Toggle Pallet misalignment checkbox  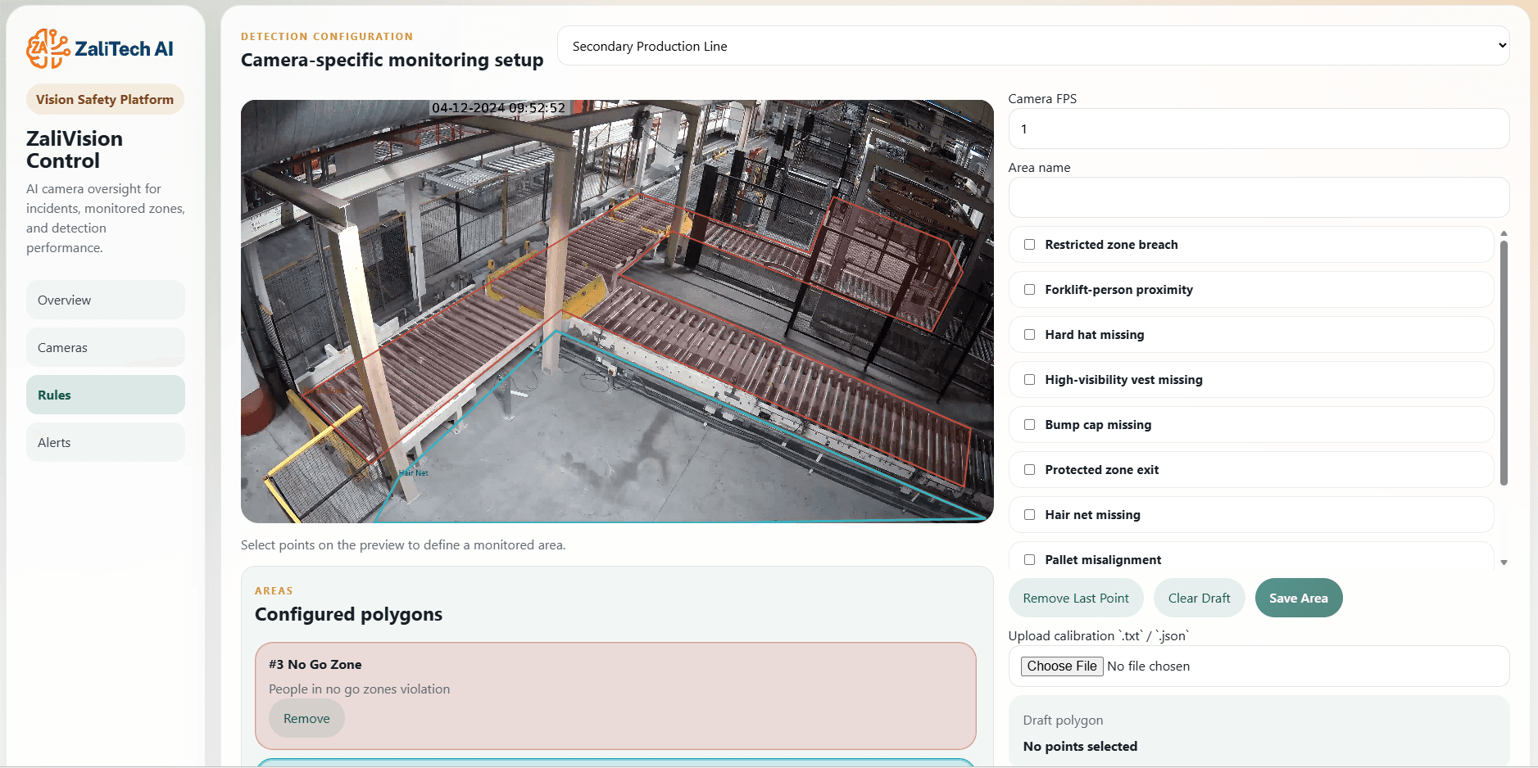pyautogui.click(x=1029, y=560)
